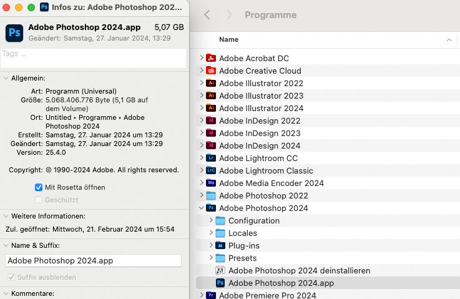460x299 pixels.
Task: Close the info window with red button
Action: (x=6, y=7)
